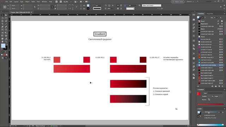This screenshot has height=127, width=226.
Task: Switch to the Properties tab
Action: [x=210, y=14]
